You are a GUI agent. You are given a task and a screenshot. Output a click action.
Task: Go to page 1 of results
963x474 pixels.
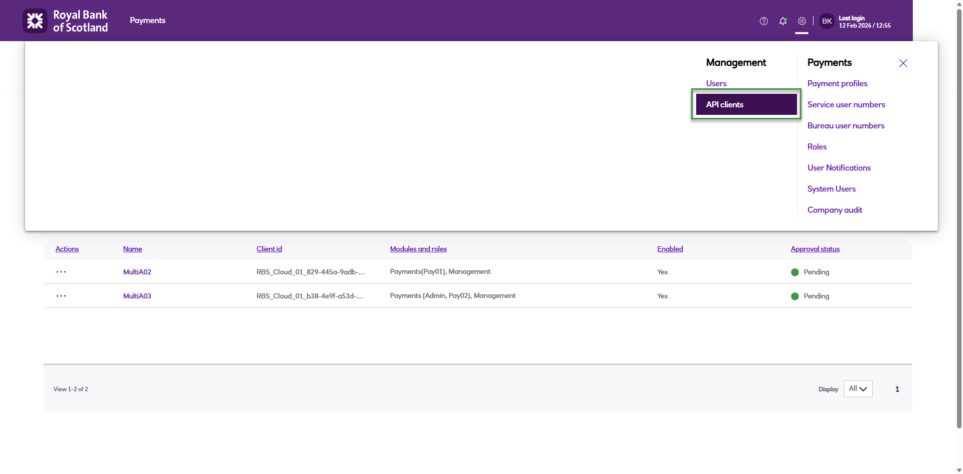click(x=897, y=389)
